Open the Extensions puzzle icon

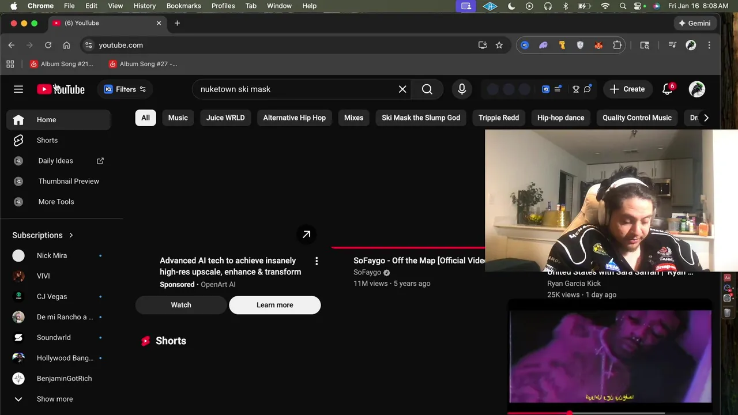[x=617, y=45]
